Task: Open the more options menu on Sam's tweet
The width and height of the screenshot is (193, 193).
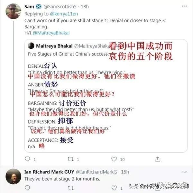Action: tap(184, 6)
